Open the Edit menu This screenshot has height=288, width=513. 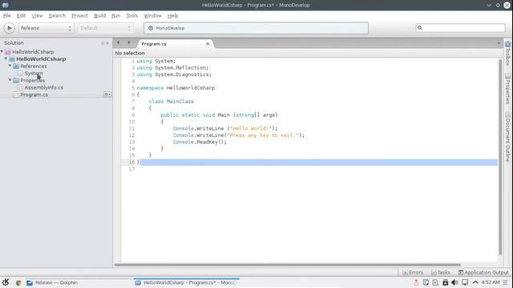coord(21,16)
